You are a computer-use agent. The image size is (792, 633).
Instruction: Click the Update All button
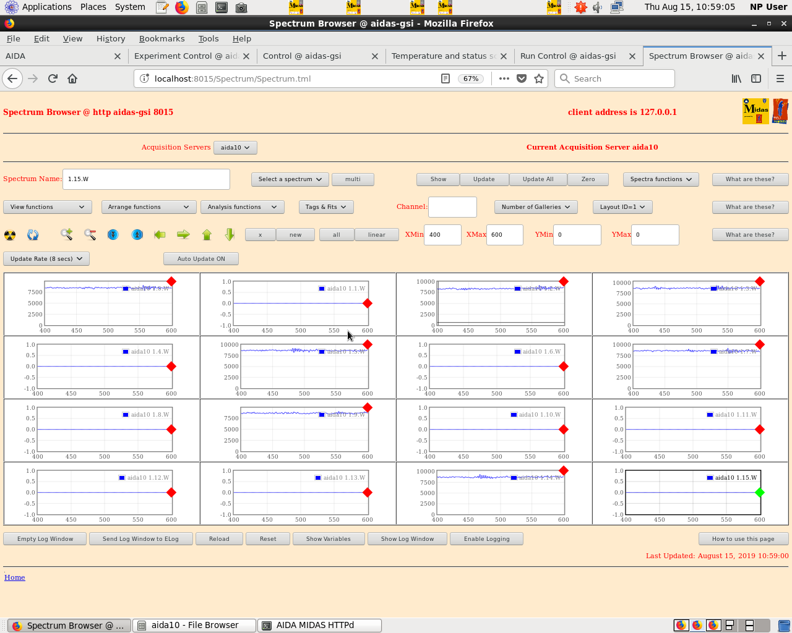click(537, 179)
